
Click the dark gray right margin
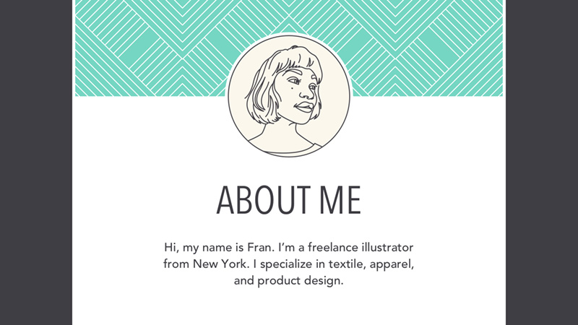[542, 162]
